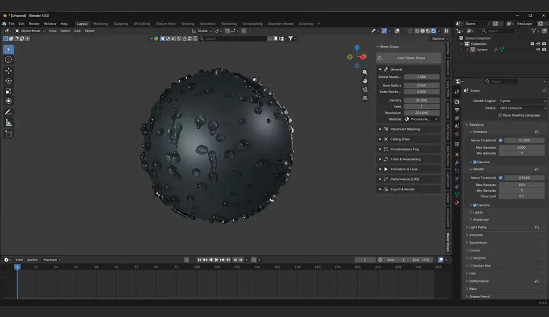Image resolution: width=549 pixels, height=317 pixels.
Task: Open the File menu
Action: click(x=12, y=24)
